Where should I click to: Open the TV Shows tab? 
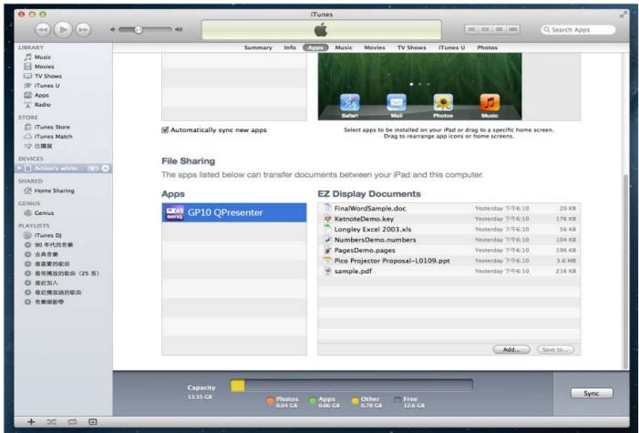pyautogui.click(x=412, y=47)
